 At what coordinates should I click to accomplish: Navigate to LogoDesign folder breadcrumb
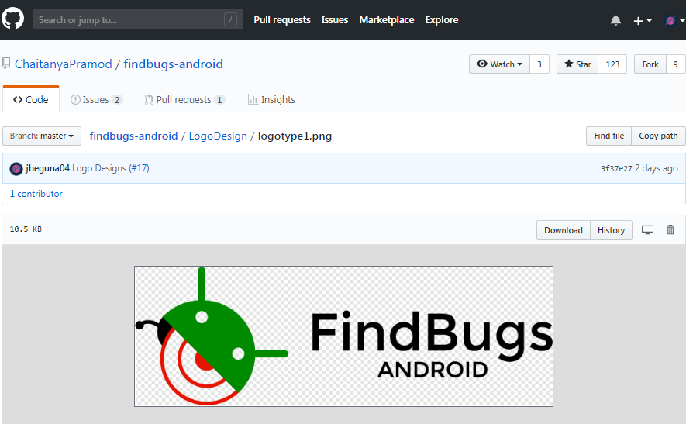pyautogui.click(x=218, y=136)
